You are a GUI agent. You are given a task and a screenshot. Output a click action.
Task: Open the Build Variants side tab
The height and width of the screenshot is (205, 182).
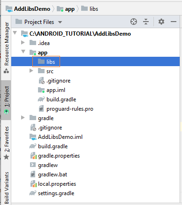point(7,188)
